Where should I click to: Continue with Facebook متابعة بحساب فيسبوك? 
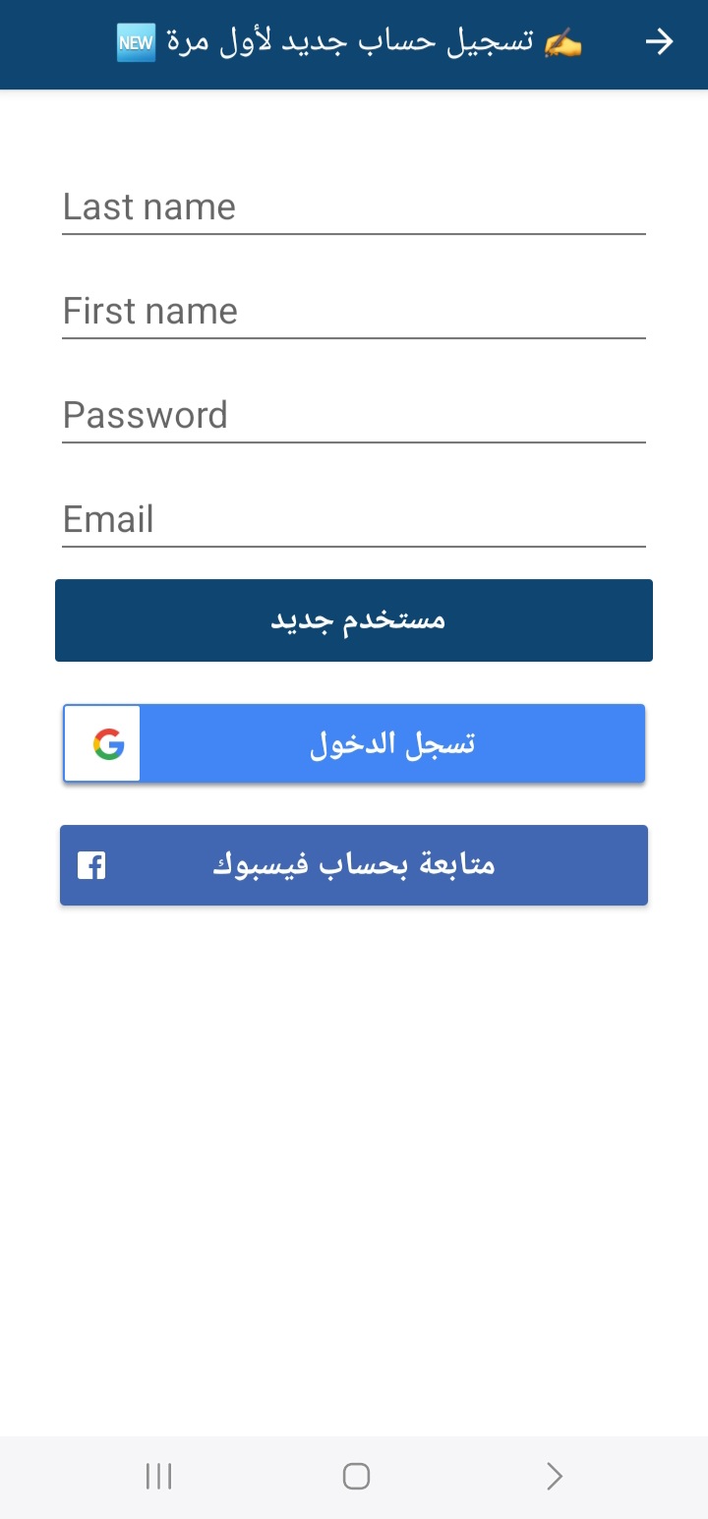(354, 865)
